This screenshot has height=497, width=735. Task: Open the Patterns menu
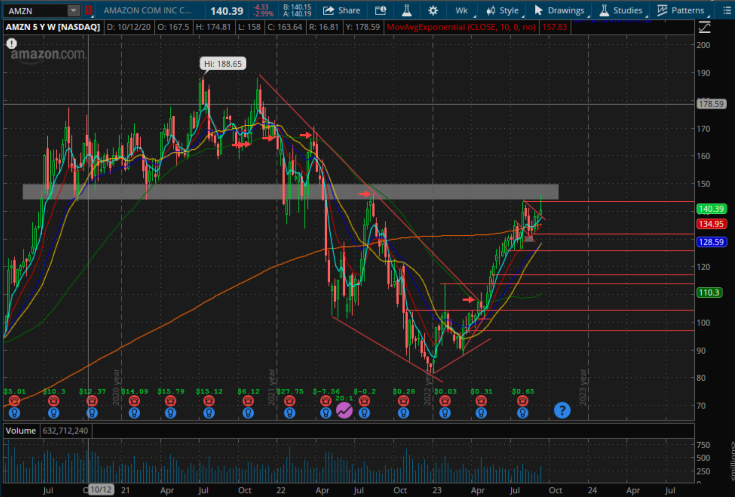click(x=681, y=10)
